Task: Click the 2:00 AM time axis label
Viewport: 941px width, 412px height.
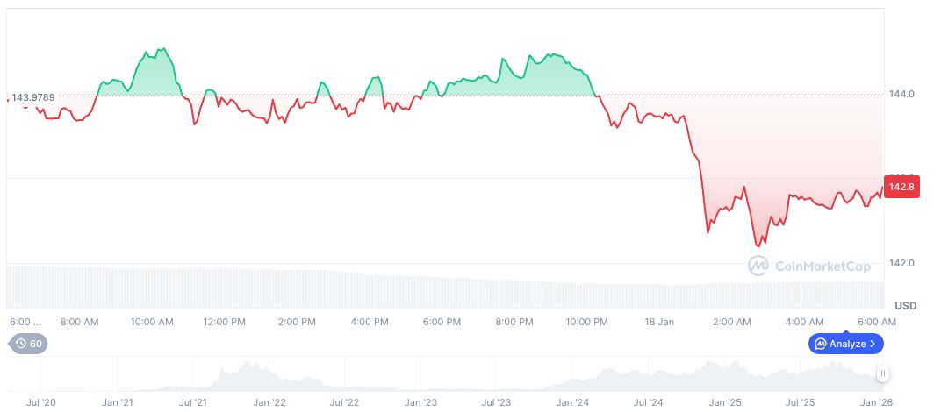Action: click(x=731, y=322)
